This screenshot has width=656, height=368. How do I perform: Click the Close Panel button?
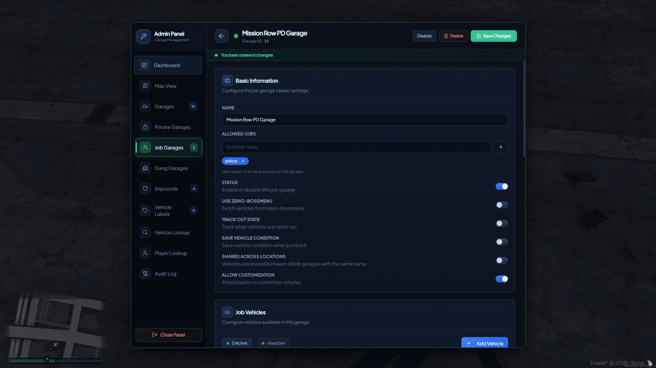(x=169, y=335)
